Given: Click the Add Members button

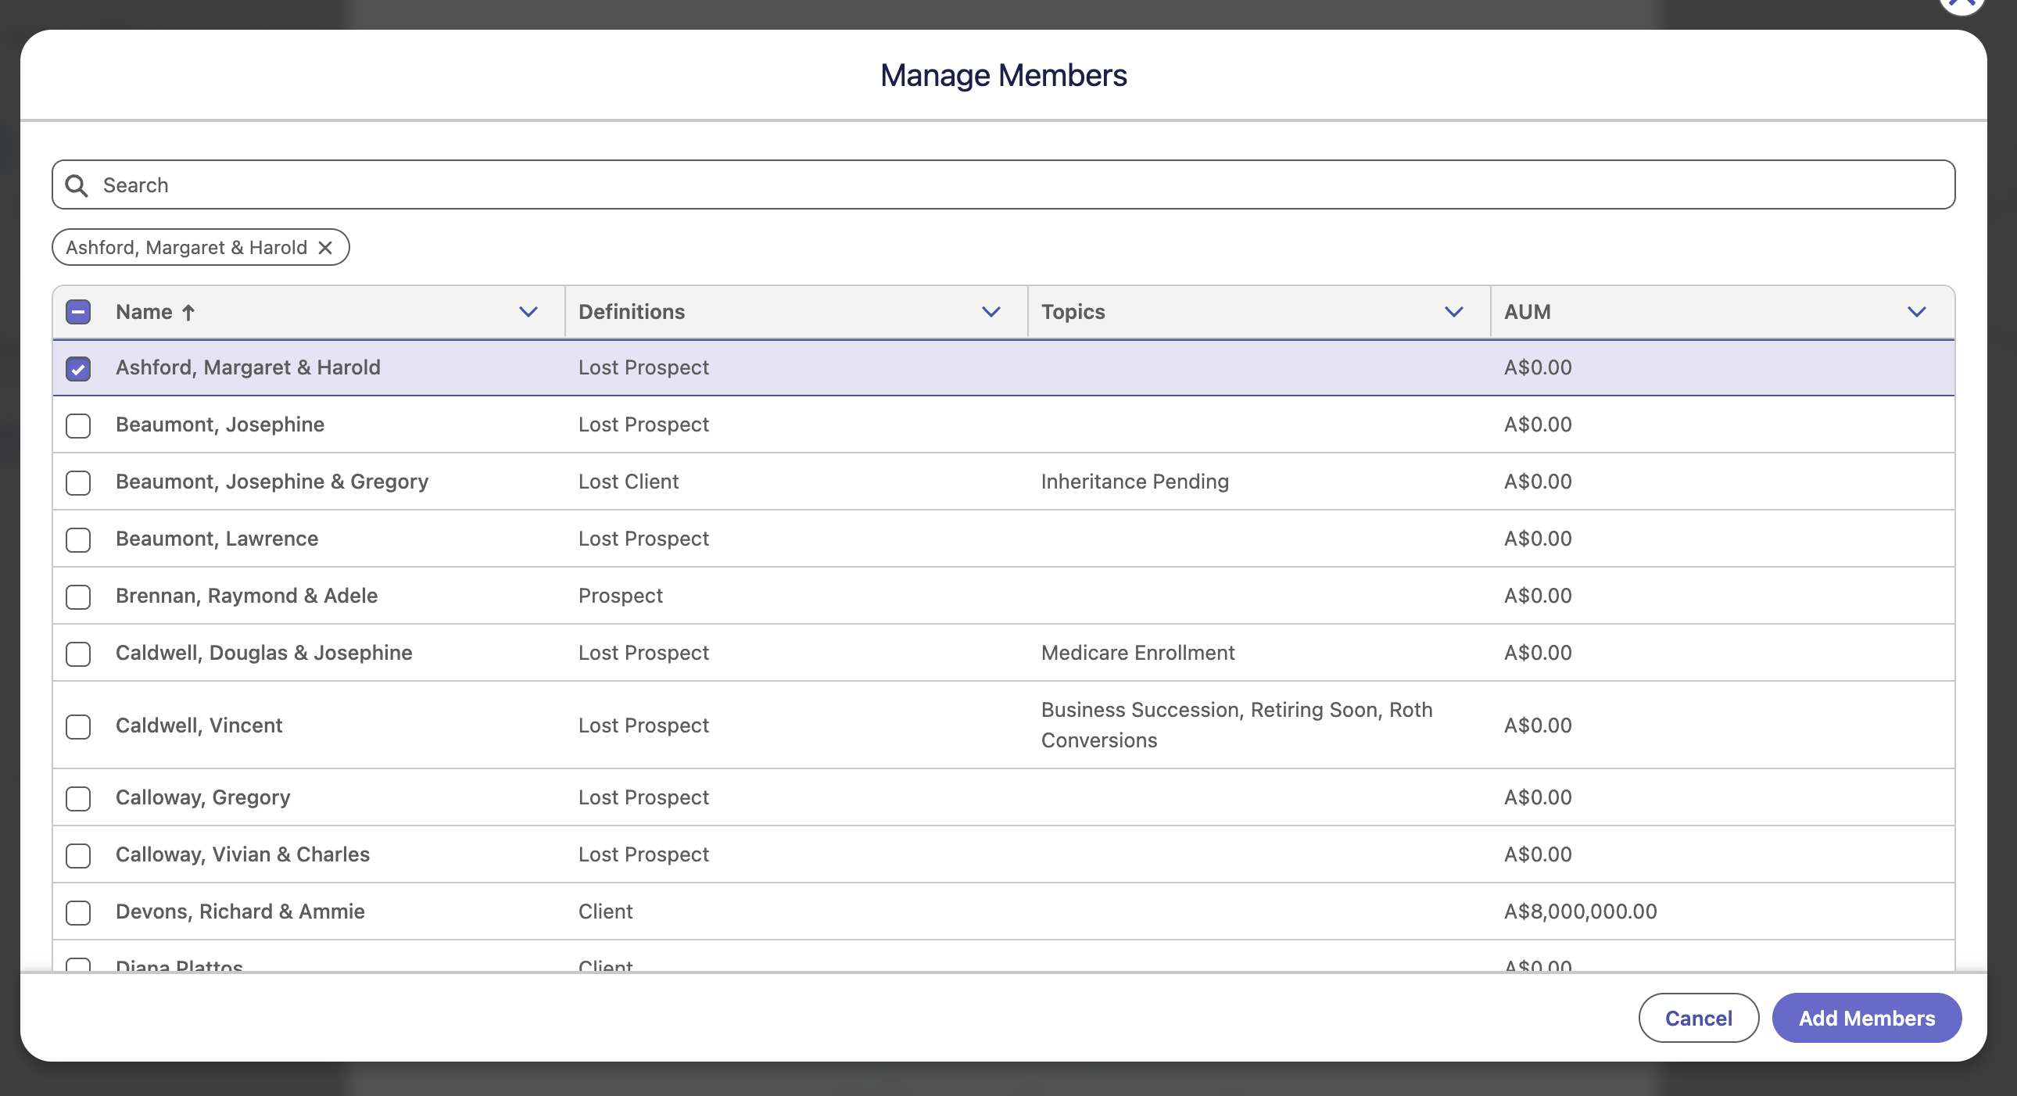Looking at the screenshot, I should (x=1867, y=1018).
